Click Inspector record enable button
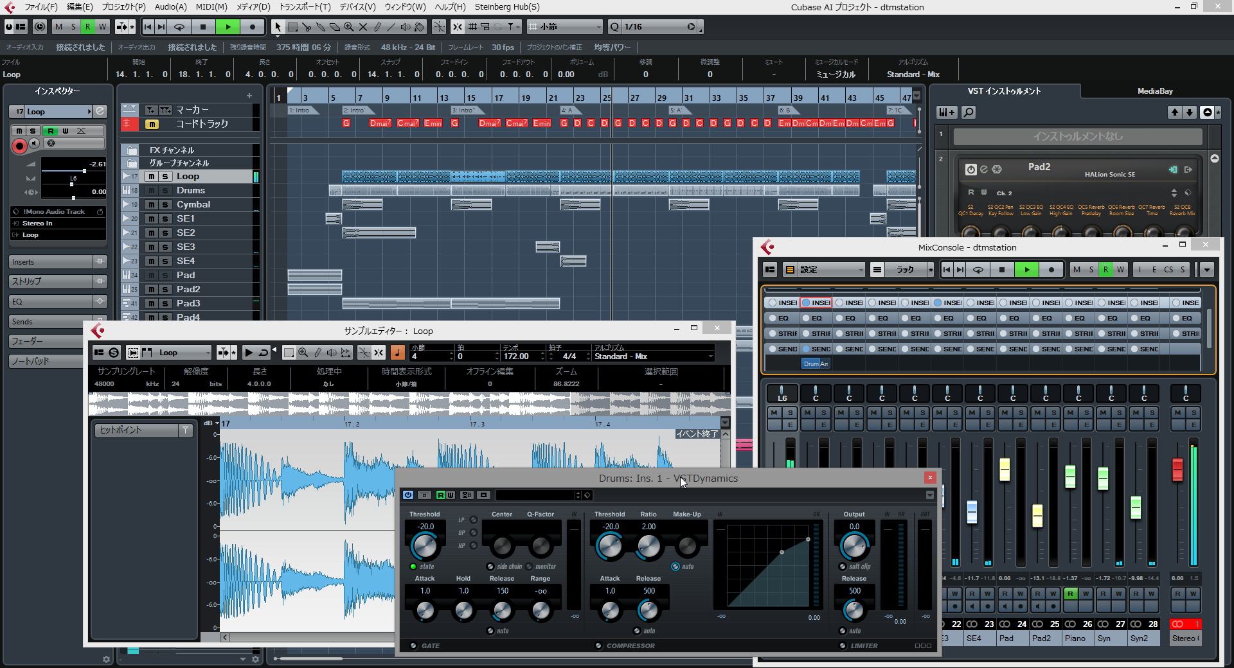 tap(19, 146)
